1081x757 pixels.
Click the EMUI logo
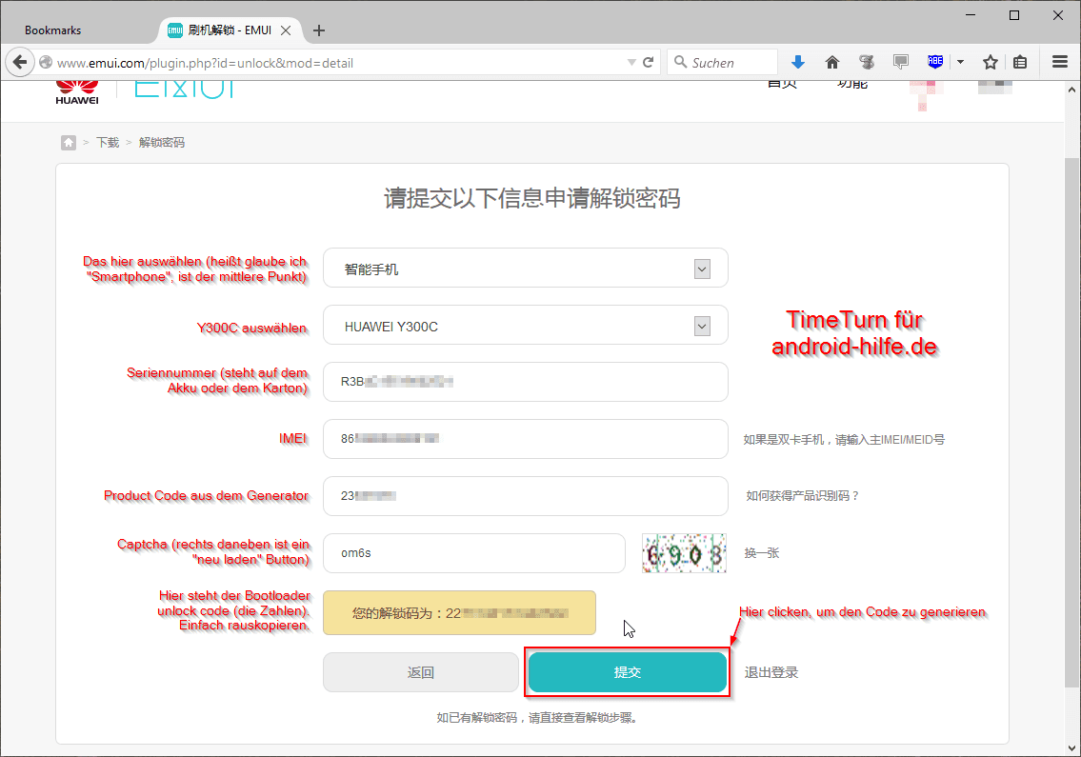184,90
